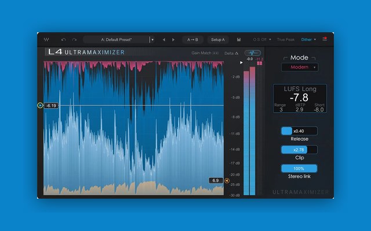Open the O.S Off oversampling dropdown

262,40
